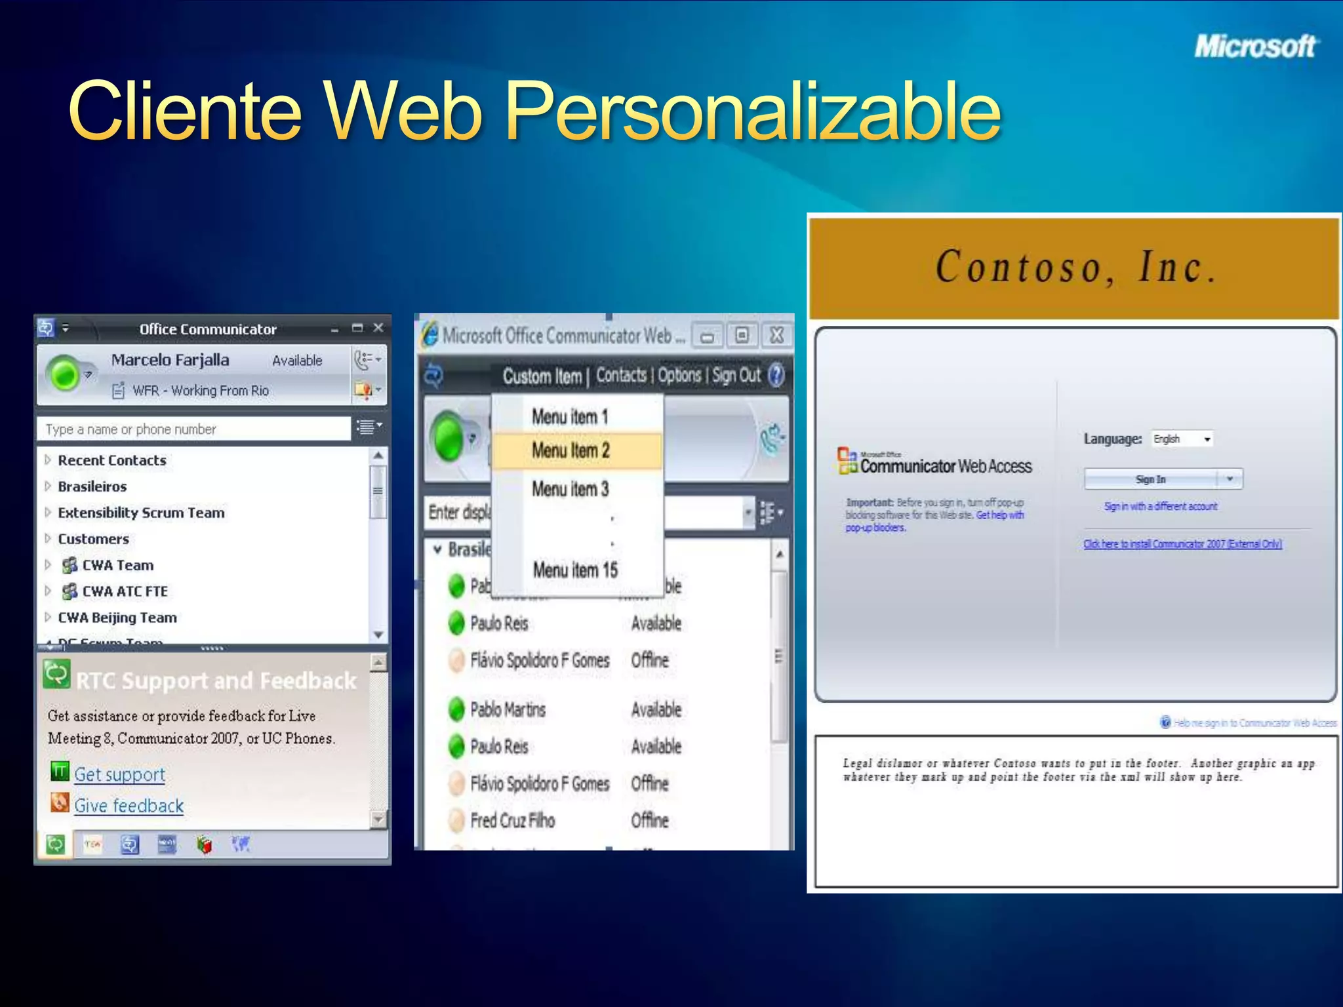Open the contact list view options icon

coord(369,427)
